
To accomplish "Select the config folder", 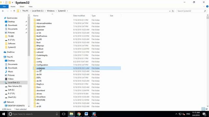I will 39,62.
